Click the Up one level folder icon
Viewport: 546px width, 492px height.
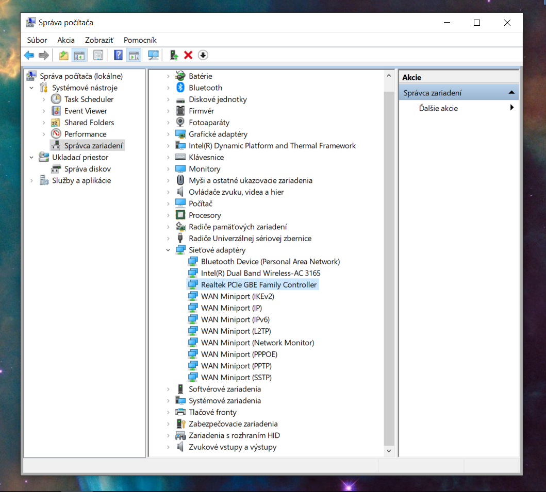click(x=63, y=55)
